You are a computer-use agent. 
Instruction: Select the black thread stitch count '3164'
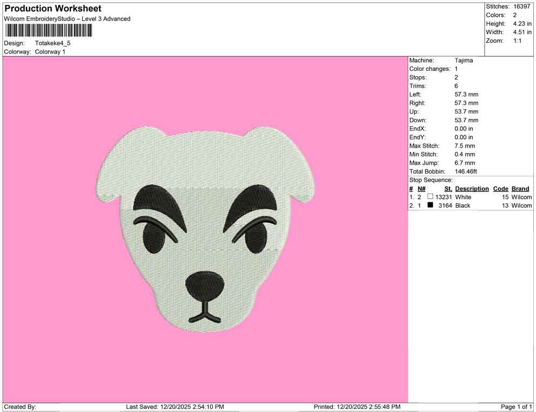[x=446, y=205]
